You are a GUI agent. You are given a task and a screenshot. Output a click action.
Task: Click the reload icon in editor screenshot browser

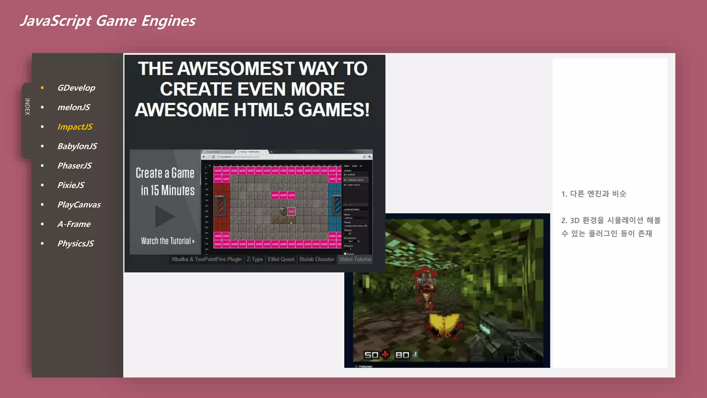pos(213,157)
